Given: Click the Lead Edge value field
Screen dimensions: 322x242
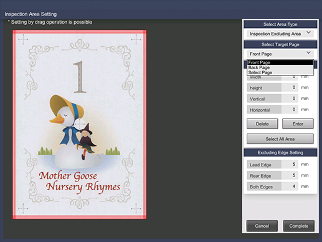Looking at the screenshot, I should coord(290,164).
